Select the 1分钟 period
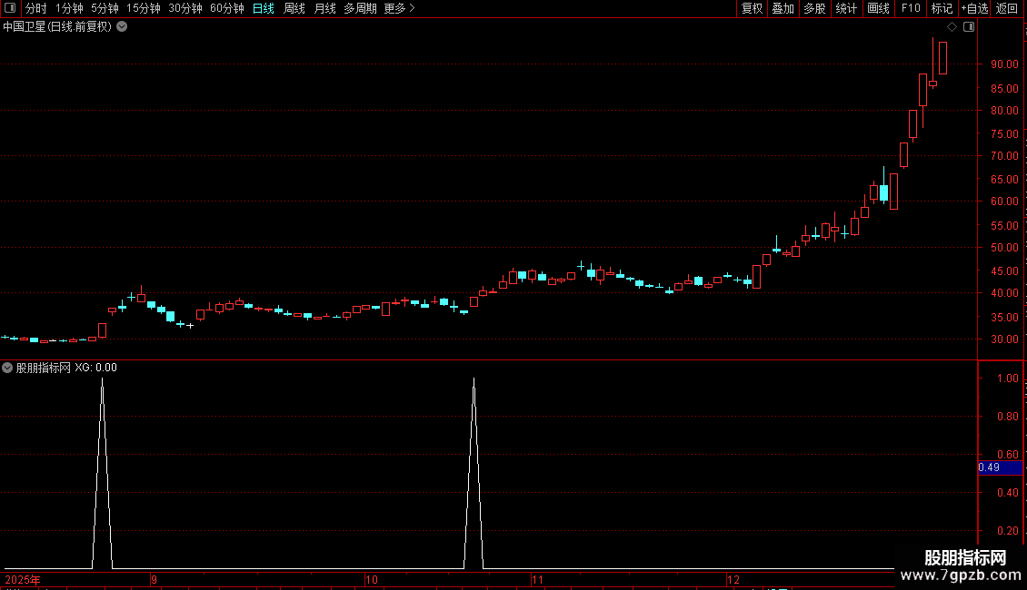The image size is (1027, 590). 69,8
